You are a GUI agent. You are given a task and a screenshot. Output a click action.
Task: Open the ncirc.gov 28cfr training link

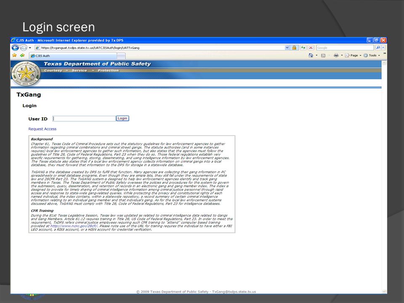click(x=74, y=226)
